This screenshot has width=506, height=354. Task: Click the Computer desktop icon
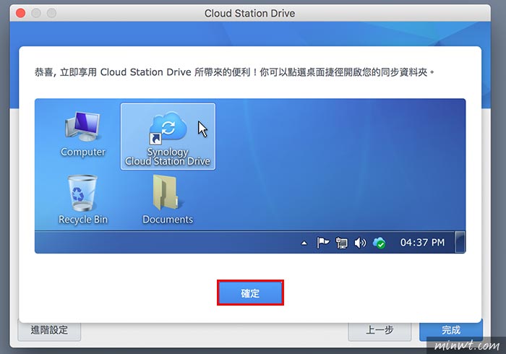(82, 126)
